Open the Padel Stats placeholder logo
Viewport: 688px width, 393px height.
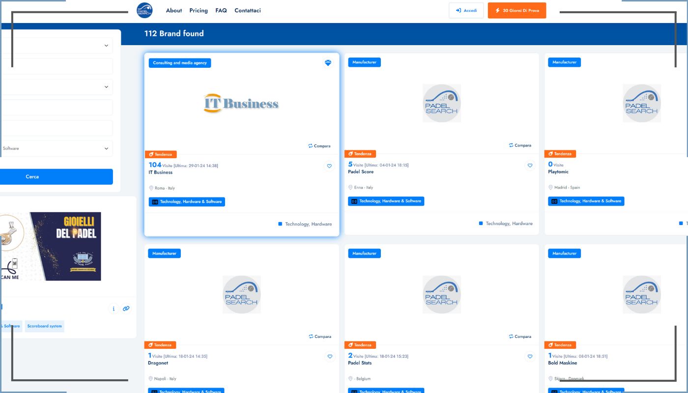[441, 294]
